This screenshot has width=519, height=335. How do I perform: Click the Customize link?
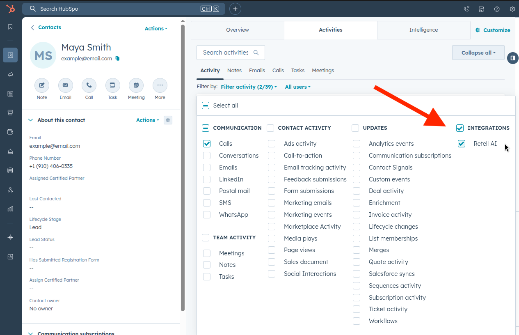coord(493,30)
